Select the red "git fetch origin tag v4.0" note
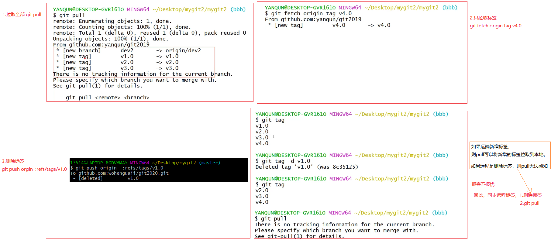This screenshot has height=240, width=551. (x=495, y=26)
